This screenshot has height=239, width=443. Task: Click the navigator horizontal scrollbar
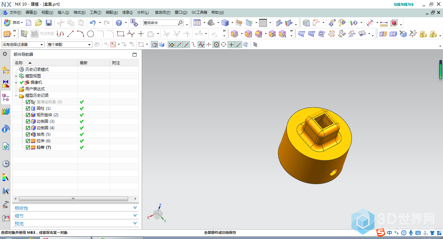(73, 199)
